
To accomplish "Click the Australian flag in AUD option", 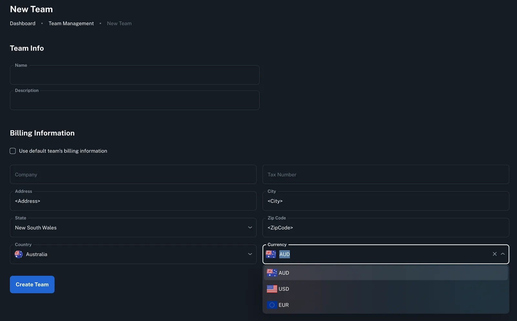I will [272, 273].
